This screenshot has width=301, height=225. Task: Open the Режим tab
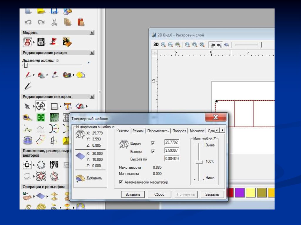(138, 131)
